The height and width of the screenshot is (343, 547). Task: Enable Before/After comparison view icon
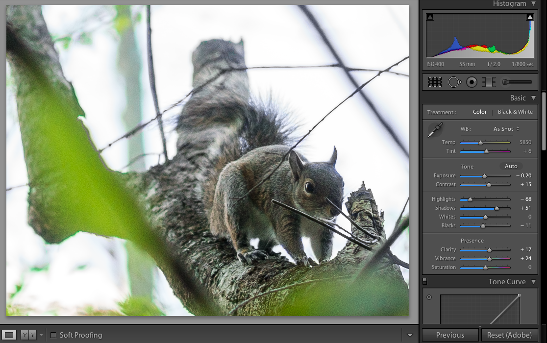tap(28, 335)
